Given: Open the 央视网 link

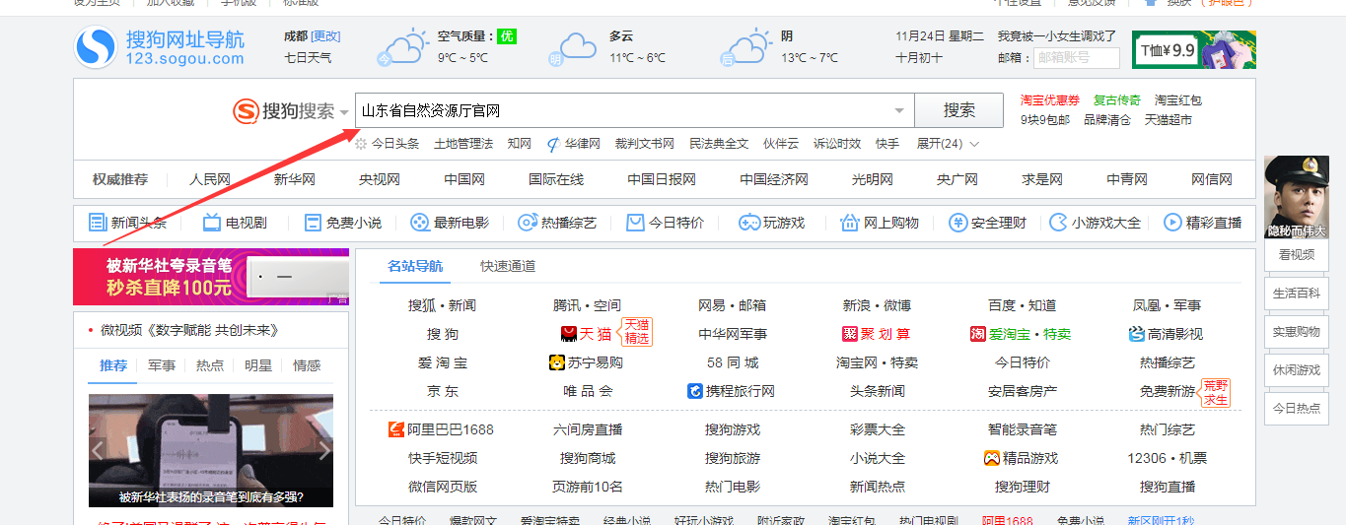Looking at the screenshot, I should point(380,179).
